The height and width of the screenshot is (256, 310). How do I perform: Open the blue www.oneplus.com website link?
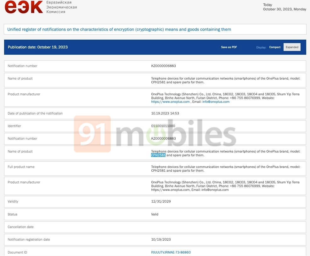[170, 102]
